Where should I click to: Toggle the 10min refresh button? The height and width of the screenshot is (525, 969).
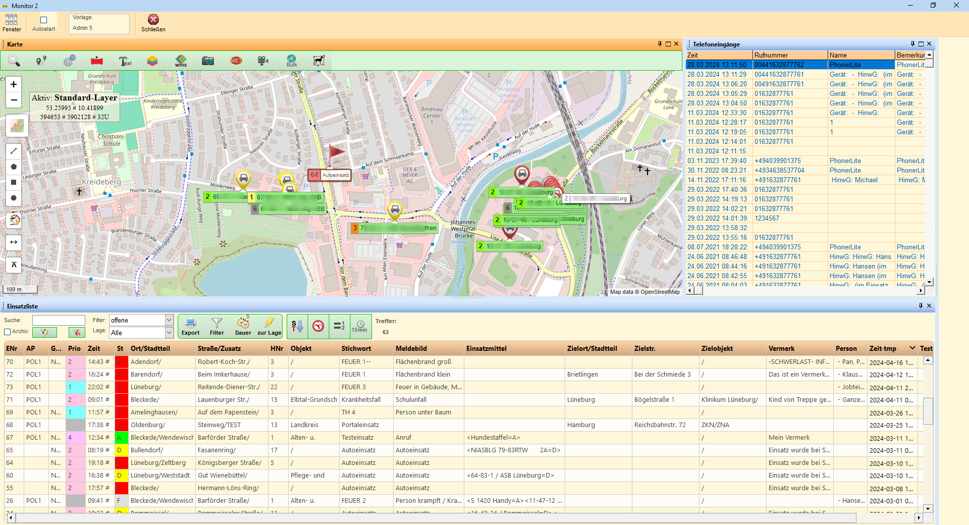pos(360,326)
